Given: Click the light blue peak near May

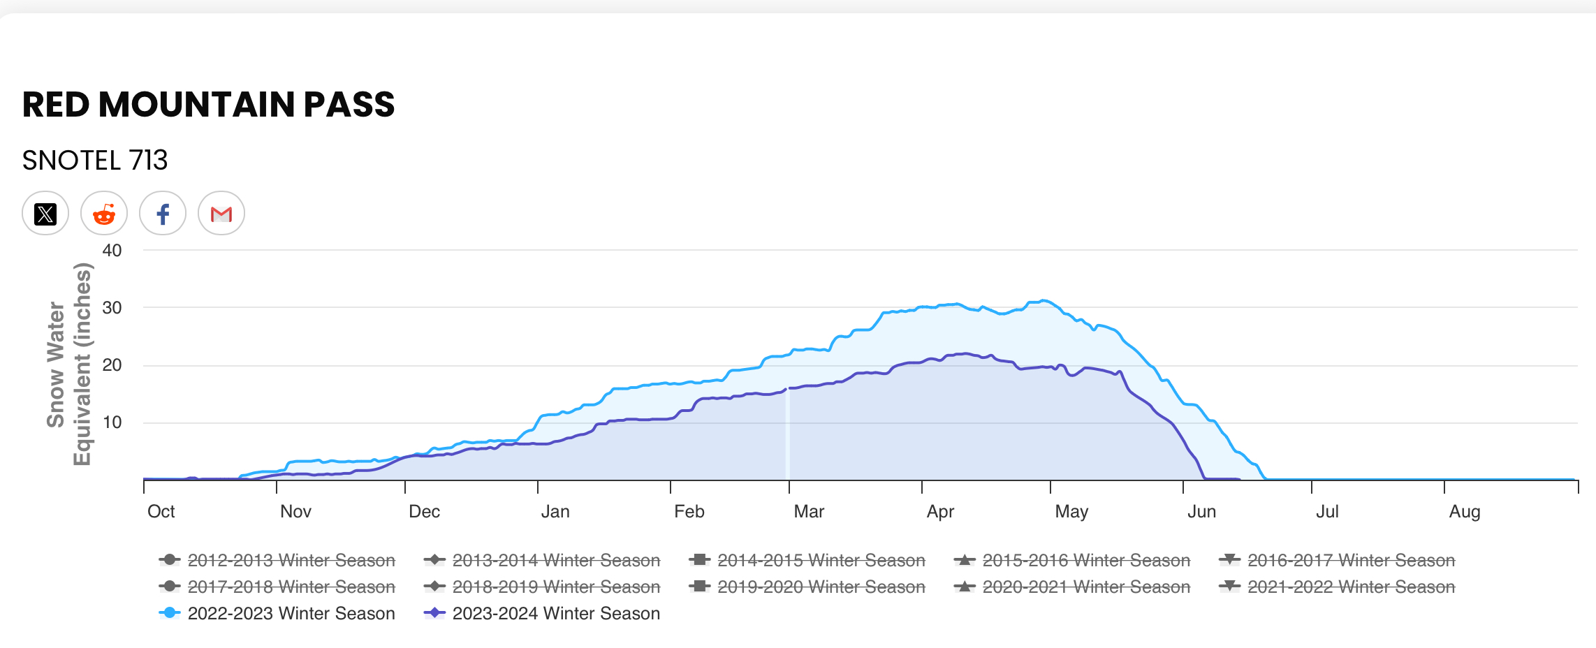Looking at the screenshot, I should [1043, 301].
